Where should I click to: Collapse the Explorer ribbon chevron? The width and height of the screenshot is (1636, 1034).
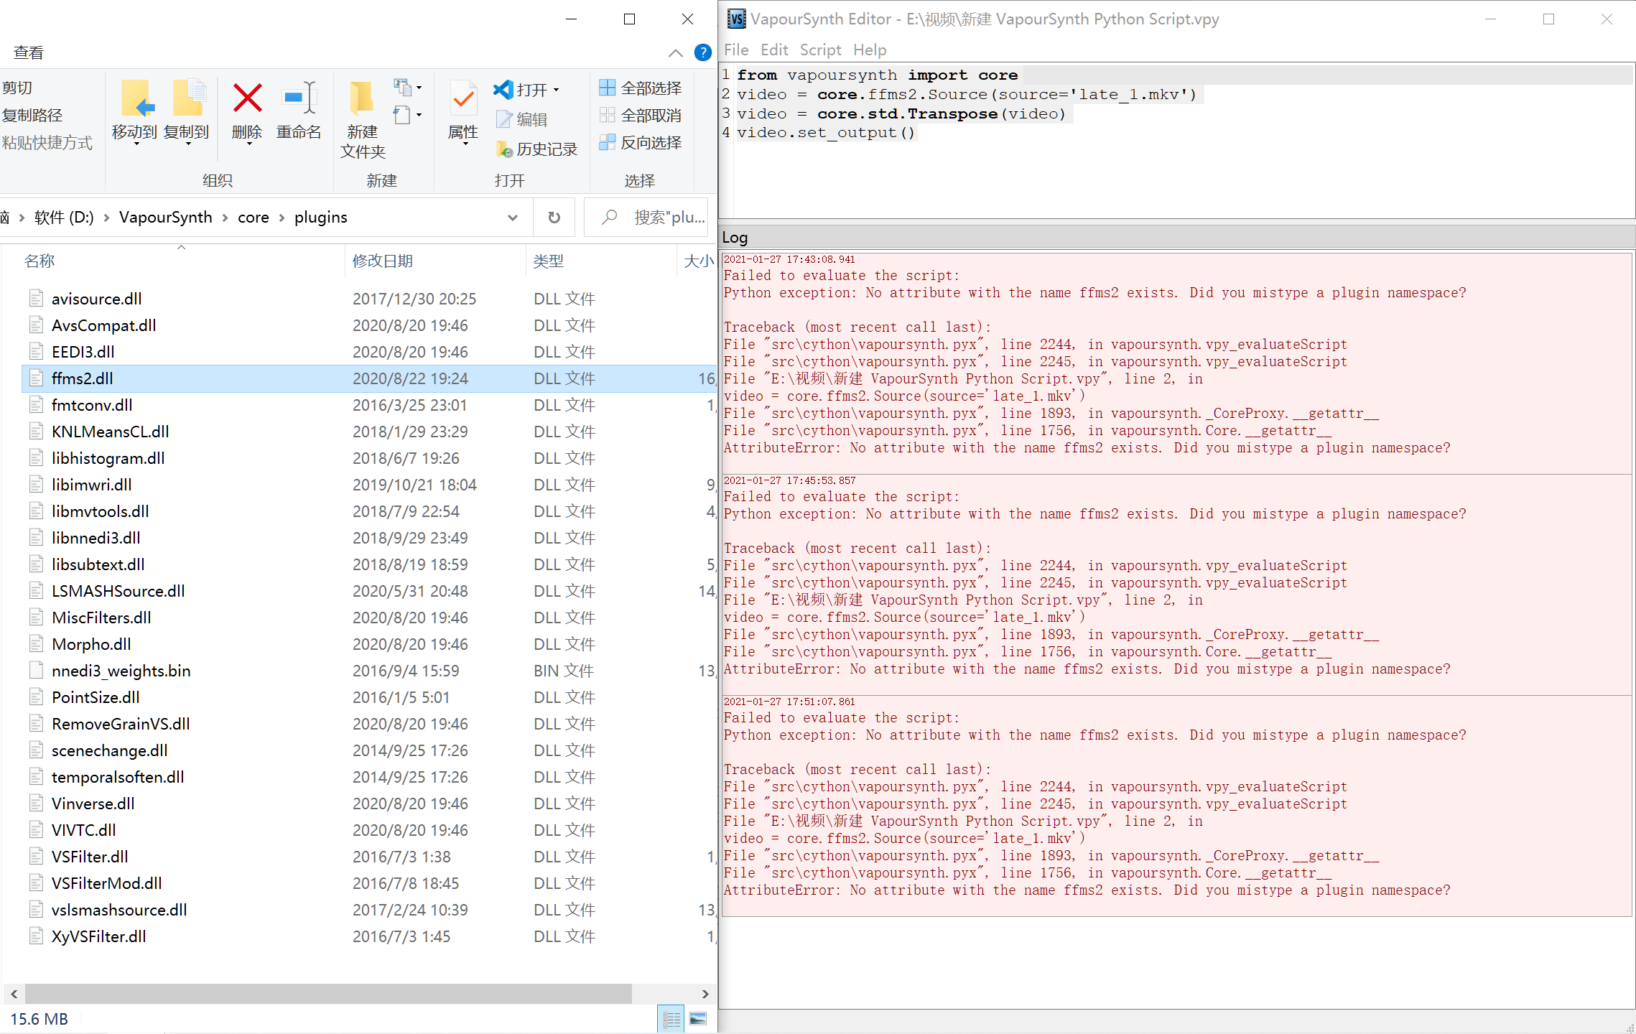coord(675,52)
